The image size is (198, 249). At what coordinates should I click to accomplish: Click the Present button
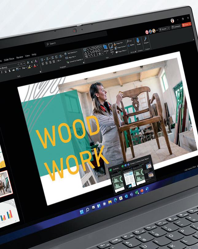pos(163,29)
